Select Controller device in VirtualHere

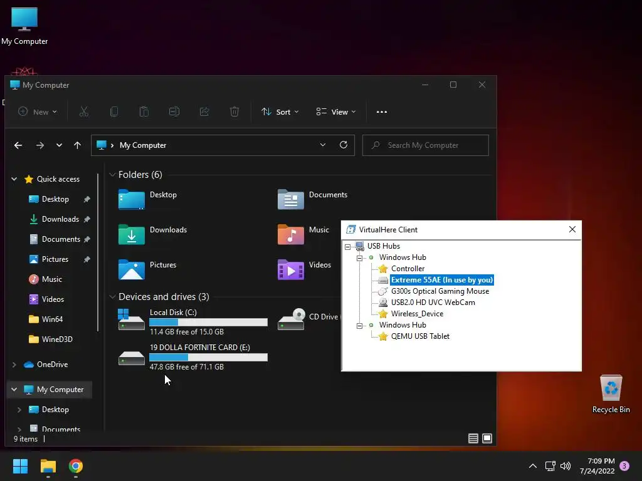pos(408,269)
